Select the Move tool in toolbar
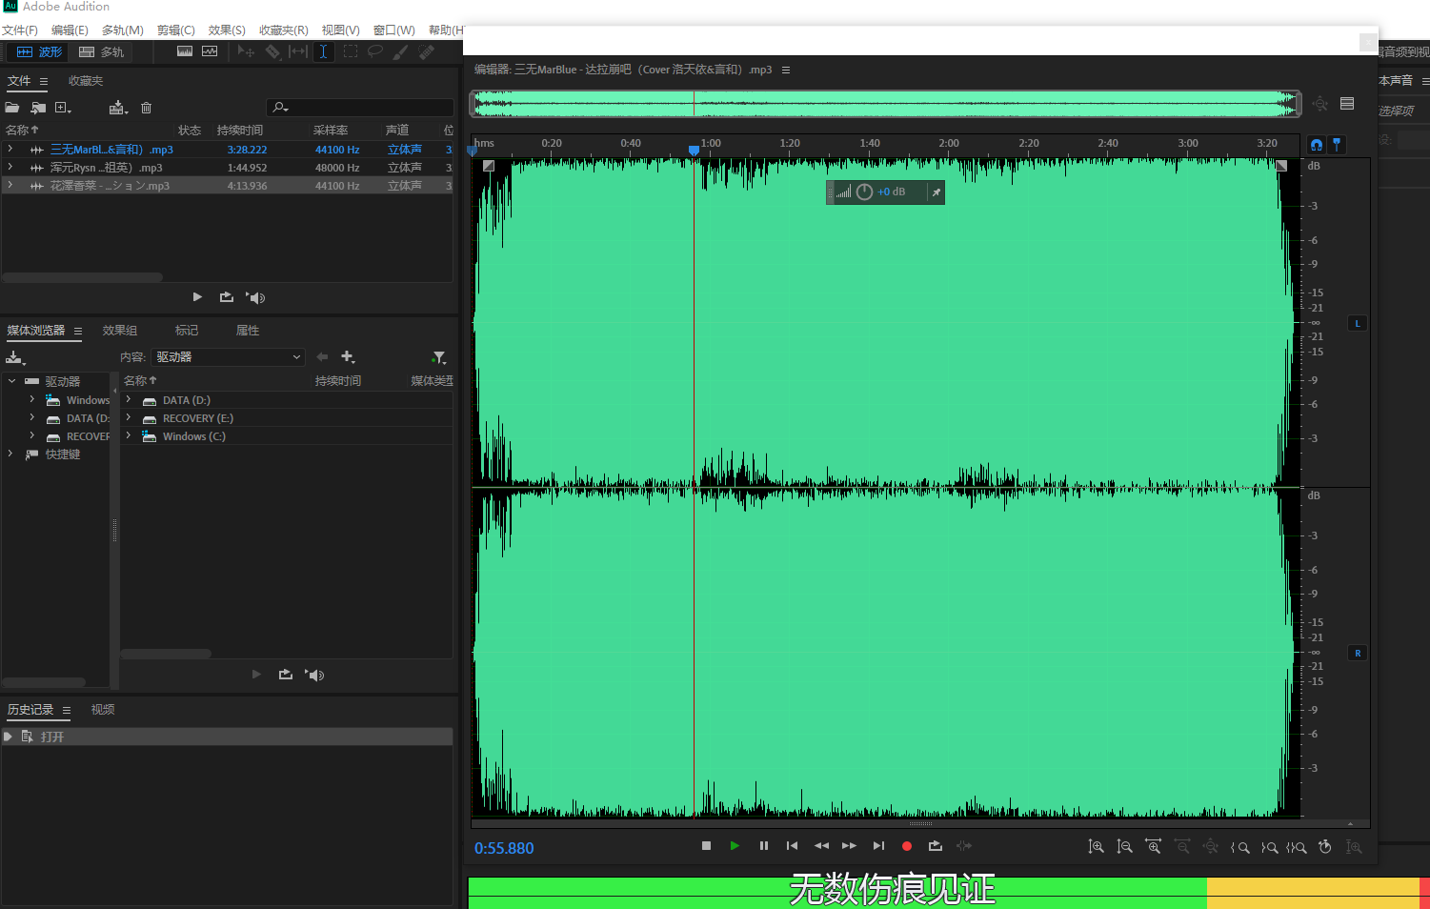This screenshot has width=1430, height=909. point(246,51)
